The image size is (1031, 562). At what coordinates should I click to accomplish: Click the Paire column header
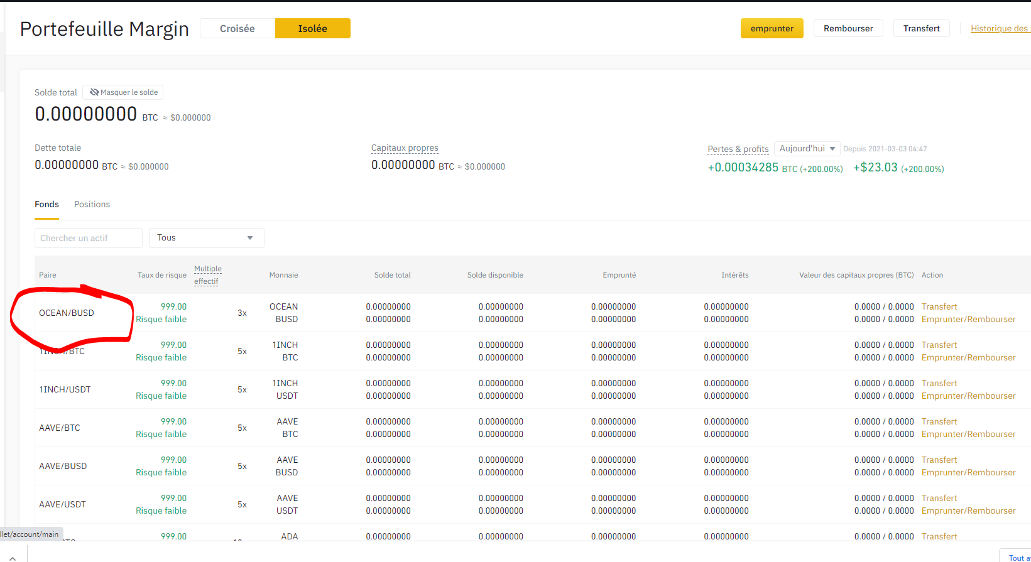point(48,275)
